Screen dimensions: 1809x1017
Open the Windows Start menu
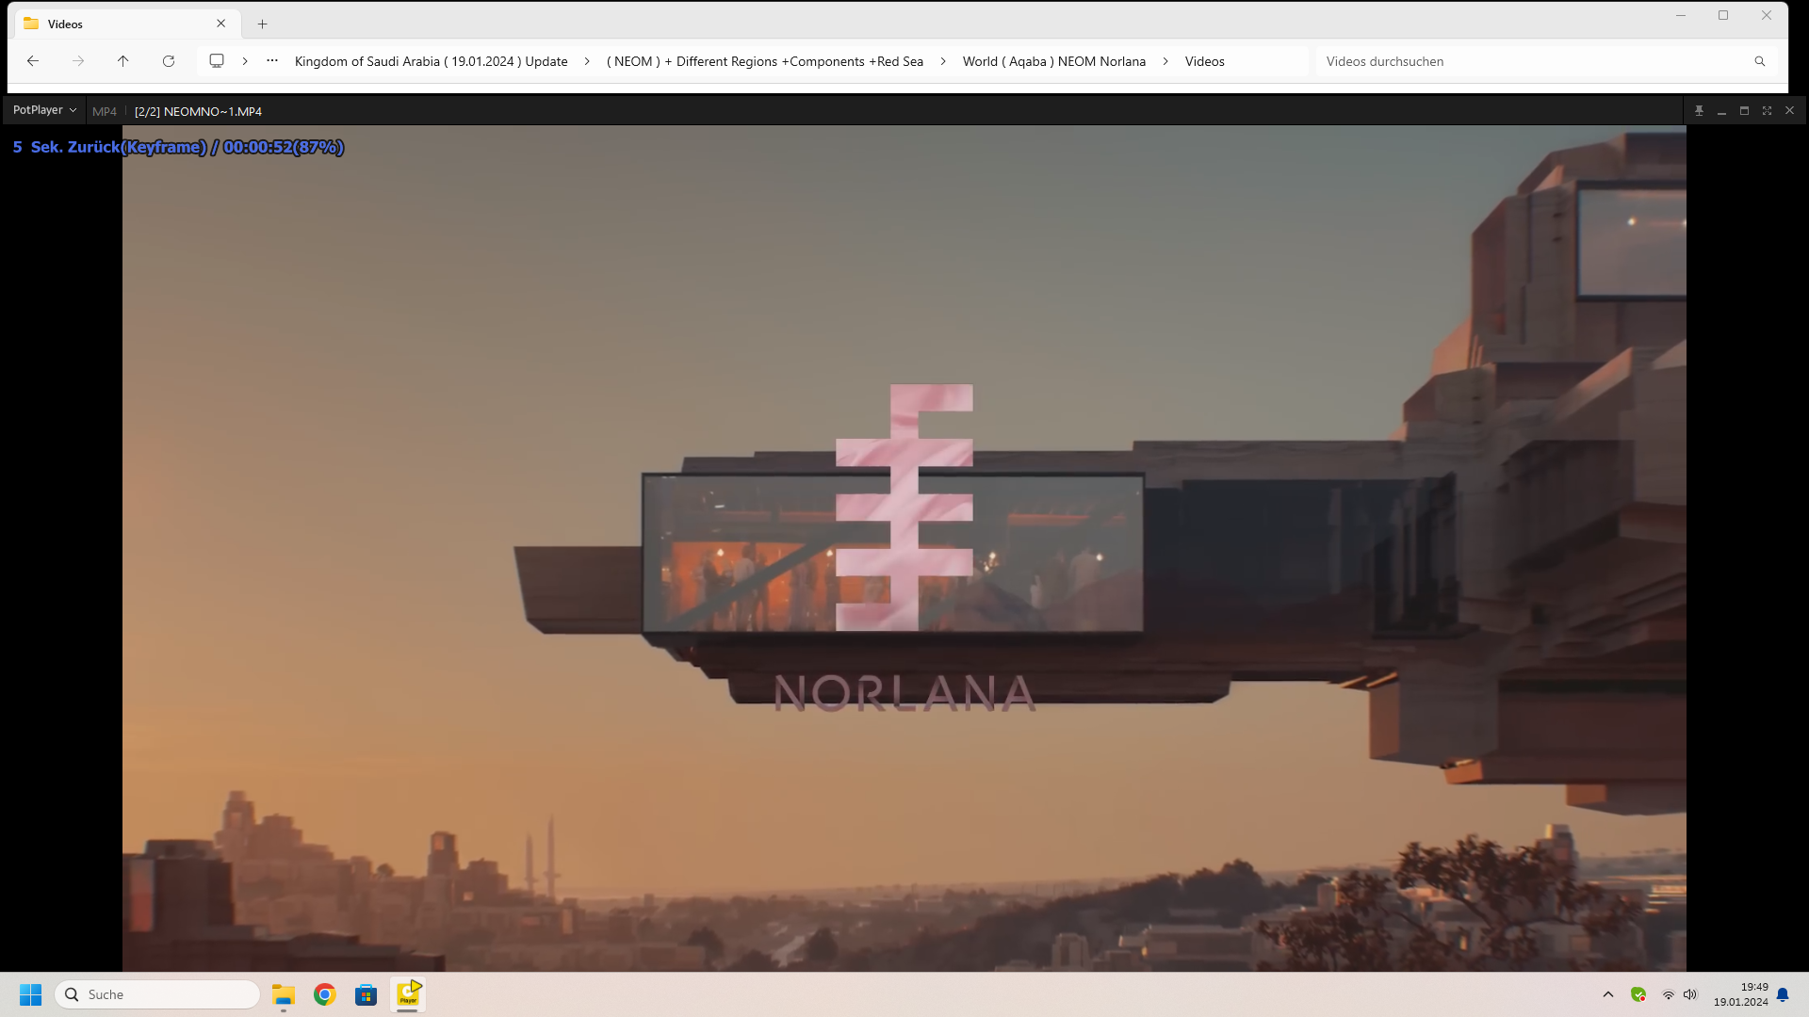pos(31,994)
